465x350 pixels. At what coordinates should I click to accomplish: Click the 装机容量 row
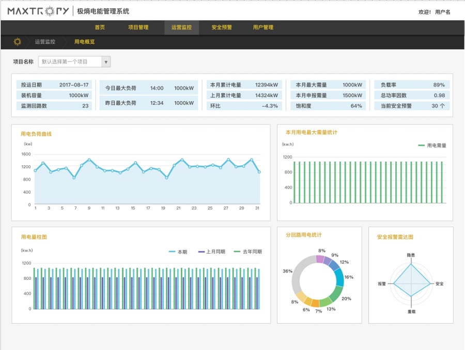(x=54, y=96)
